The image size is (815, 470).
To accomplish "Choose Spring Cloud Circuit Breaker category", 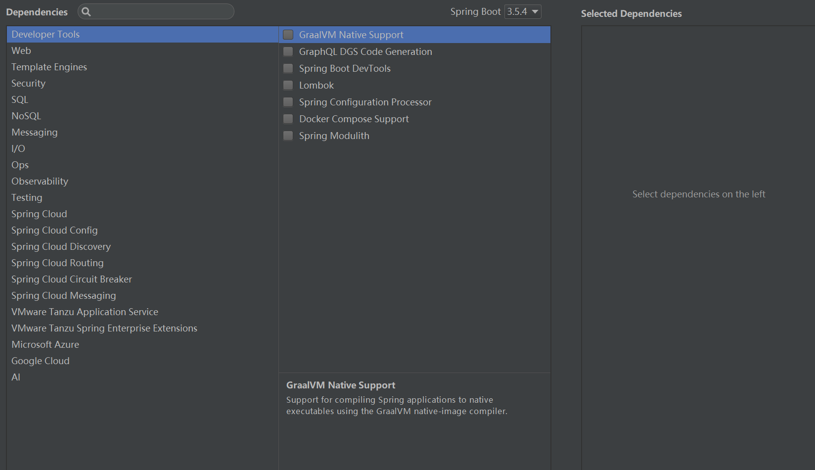I will tap(142, 279).
